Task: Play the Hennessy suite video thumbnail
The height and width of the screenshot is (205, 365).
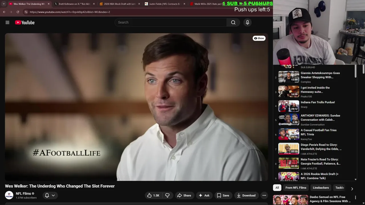Action: (289, 91)
